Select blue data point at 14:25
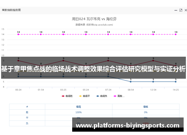Viewport: 187px width, 135px height. [x=175, y=82]
